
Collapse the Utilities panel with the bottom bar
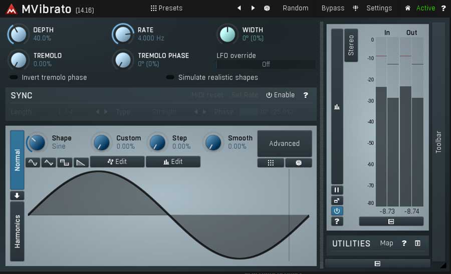point(377,263)
